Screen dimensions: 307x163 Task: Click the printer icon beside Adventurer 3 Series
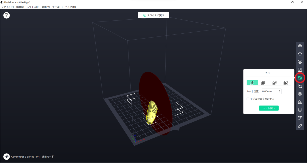[6, 157]
